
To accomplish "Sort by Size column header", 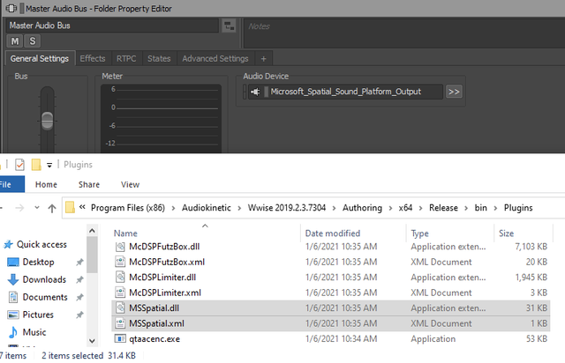I will (506, 233).
